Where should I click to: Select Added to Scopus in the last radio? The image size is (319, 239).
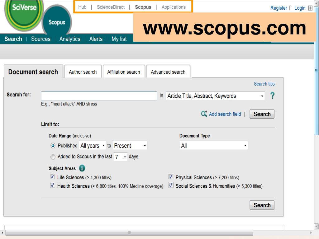click(x=53, y=157)
